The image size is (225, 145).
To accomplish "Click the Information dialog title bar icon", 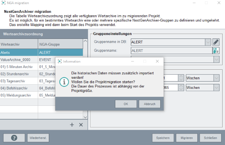I will [60, 61].
